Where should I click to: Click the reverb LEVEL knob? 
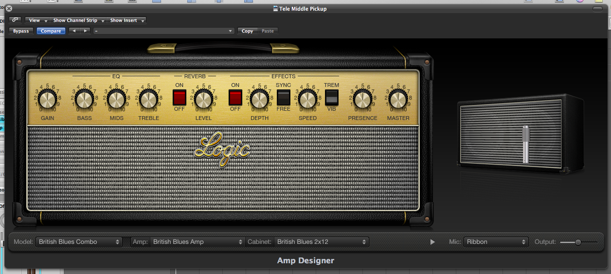tap(203, 99)
